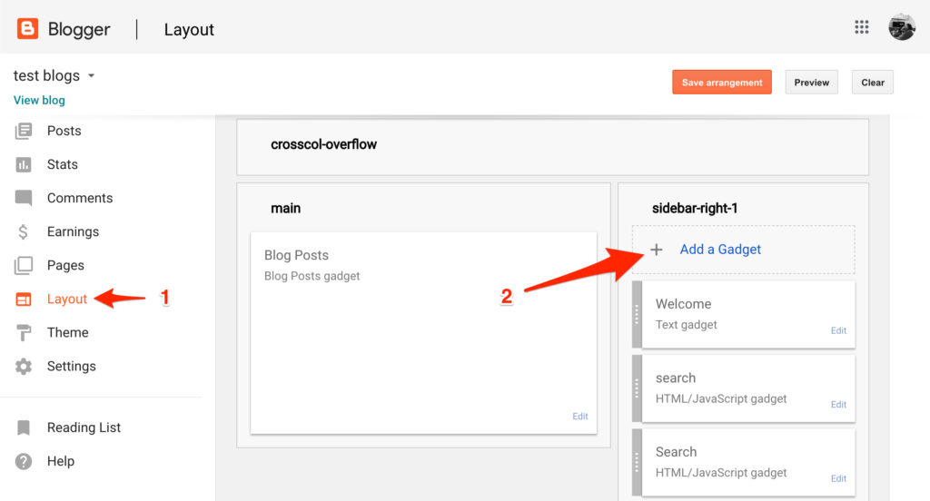Open Pages in the sidebar menu
The width and height of the screenshot is (930, 501).
pos(65,265)
